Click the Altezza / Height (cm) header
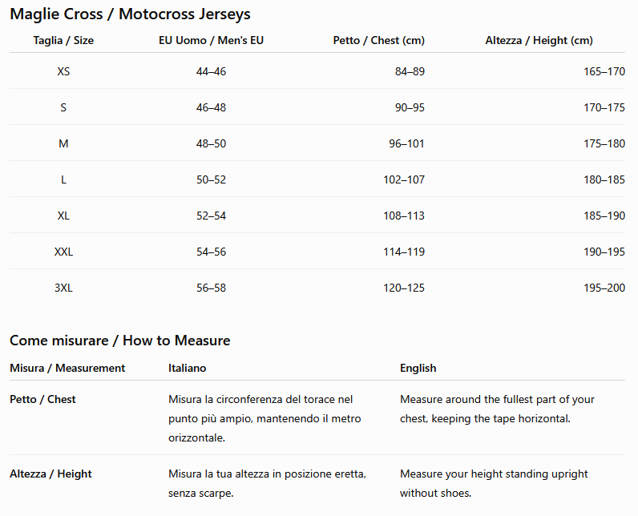Viewport: 638px width, 516px height. coord(539,40)
